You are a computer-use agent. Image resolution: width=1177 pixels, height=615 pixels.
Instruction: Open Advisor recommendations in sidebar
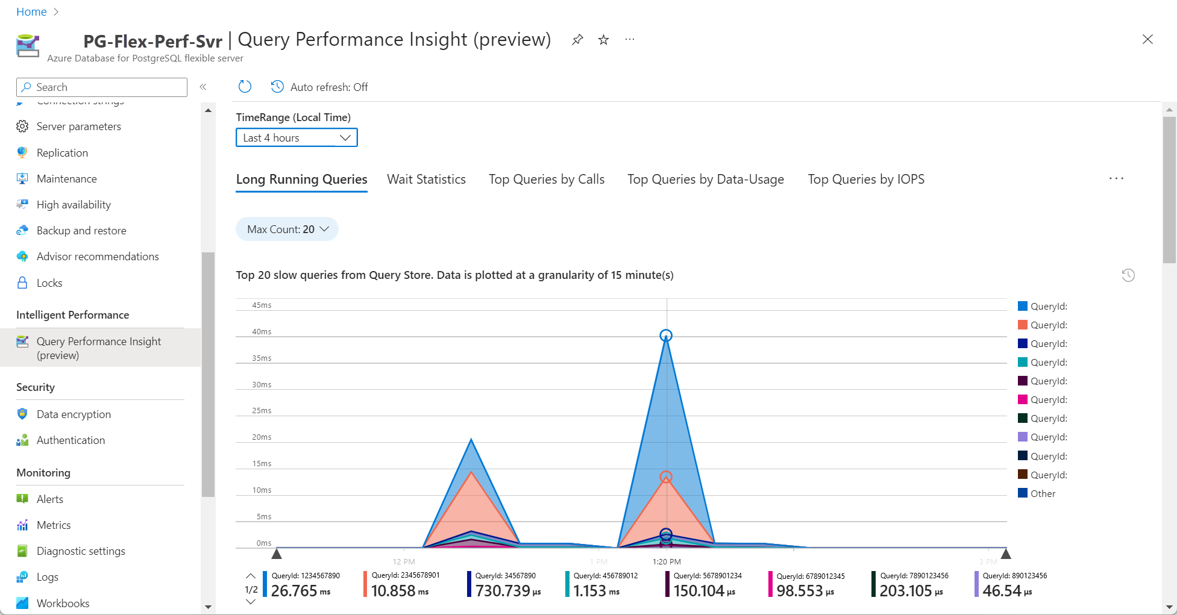(x=98, y=257)
